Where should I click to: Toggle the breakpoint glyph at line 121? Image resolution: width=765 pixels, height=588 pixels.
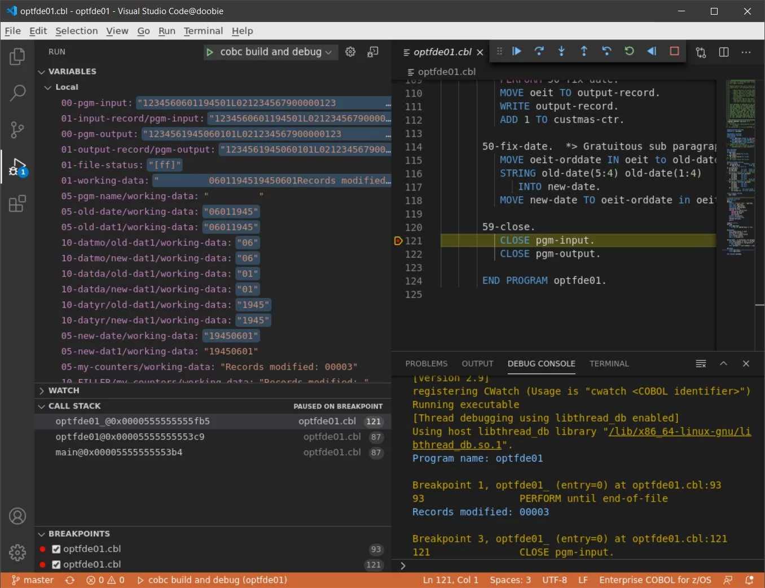click(x=398, y=241)
